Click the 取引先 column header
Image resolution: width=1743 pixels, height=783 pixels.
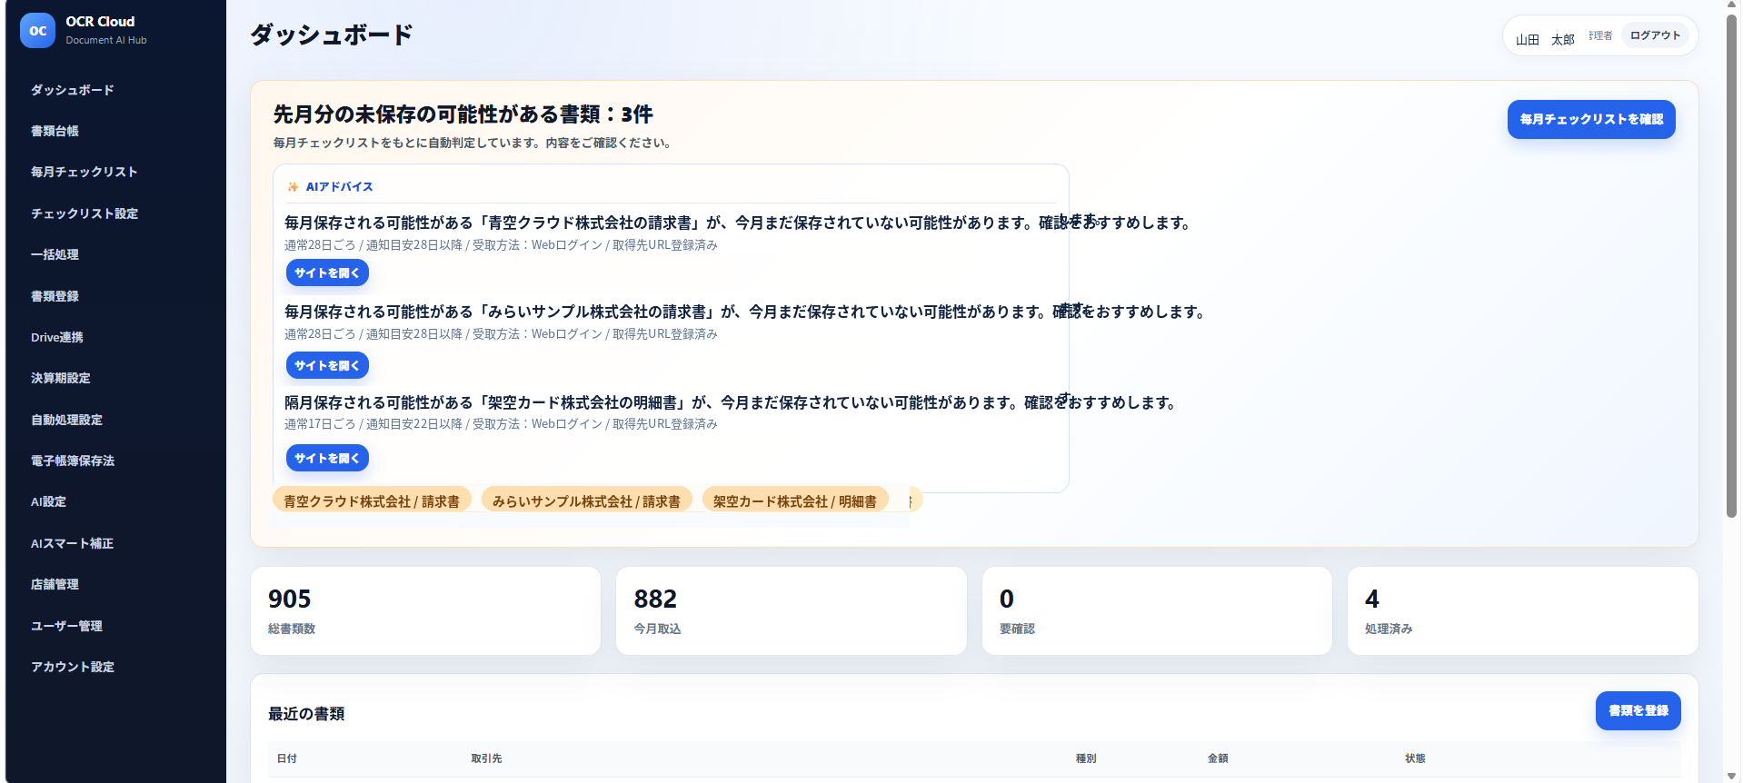486,758
